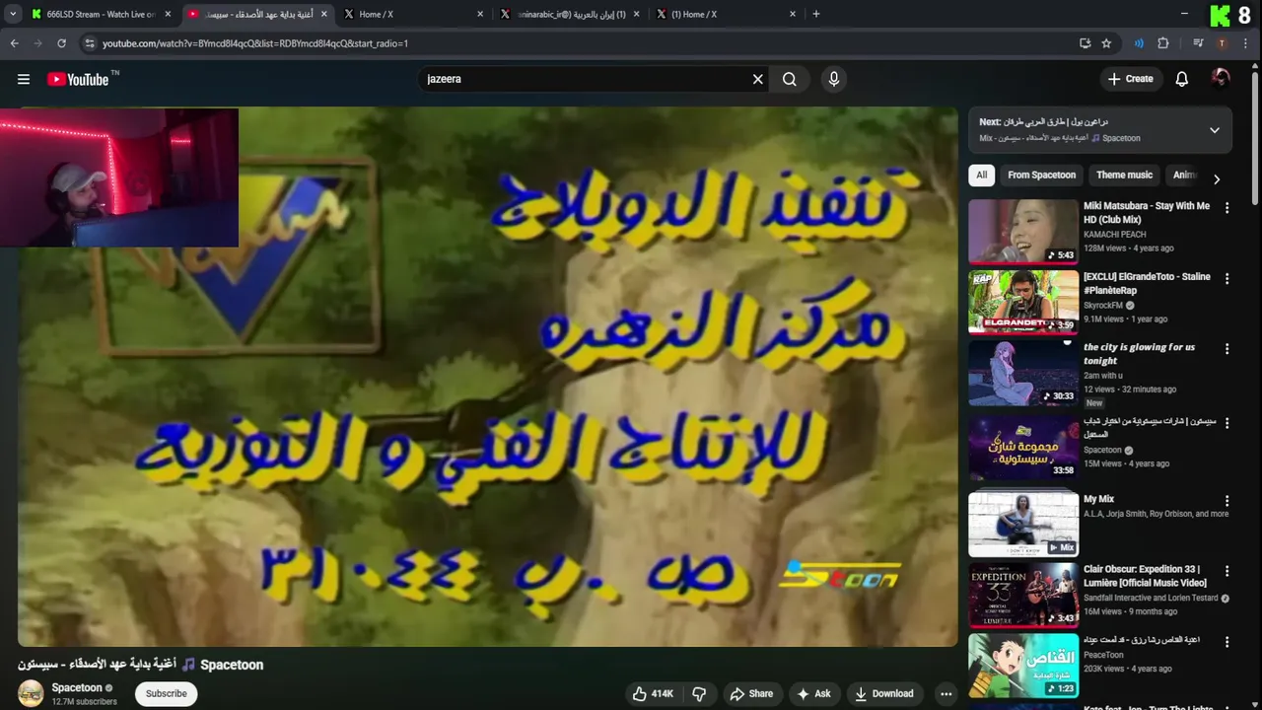1262x710 pixels.
Task: Select the All filter chip
Action: [981, 175]
